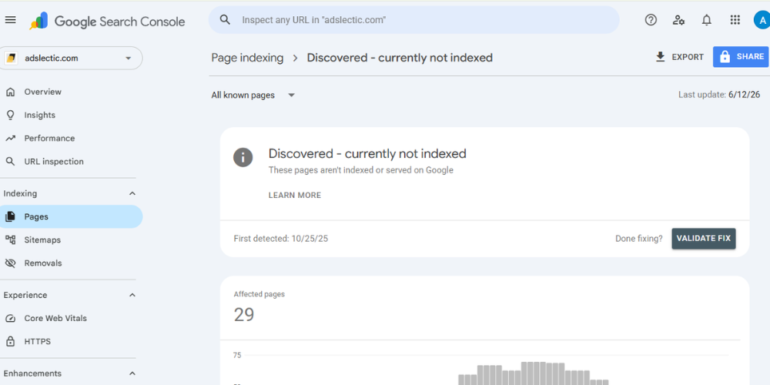Image resolution: width=770 pixels, height=385 pixels.
Task: Click the lock icon in Share button
Action: coord(725,57)
